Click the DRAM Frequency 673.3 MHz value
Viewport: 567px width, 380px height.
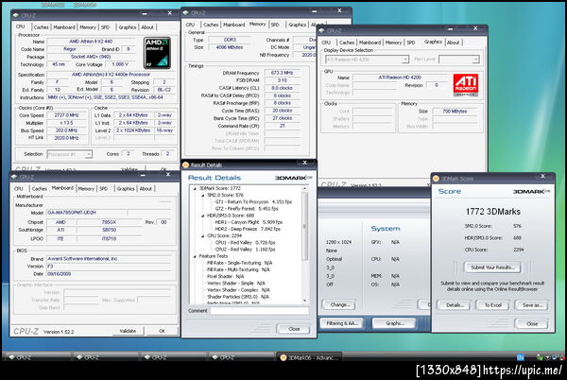pos(282,73)
